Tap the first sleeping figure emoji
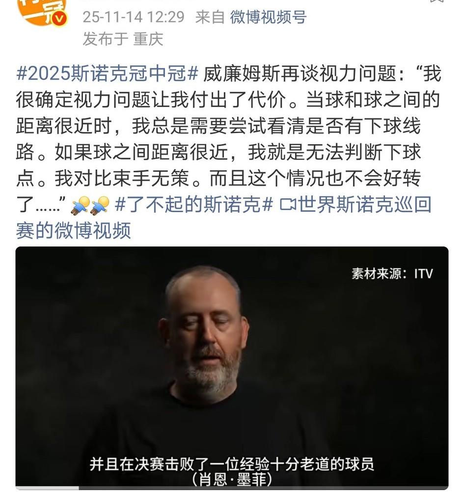Screen dimensions: 464x492 point(81,206)
